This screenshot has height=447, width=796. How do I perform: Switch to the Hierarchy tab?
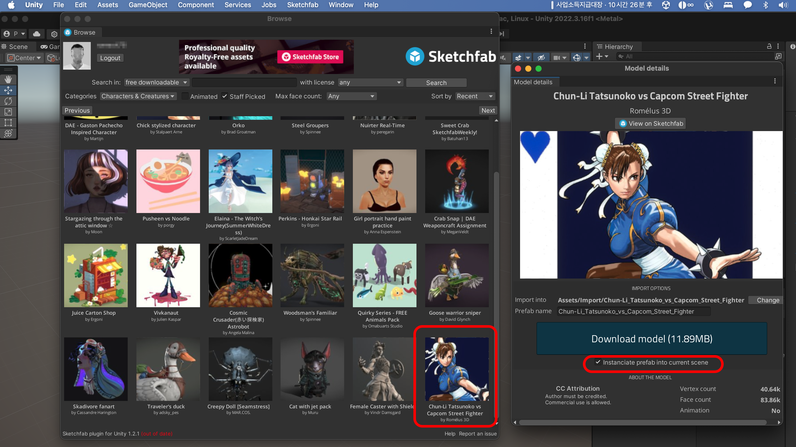(x=618, y=47)
